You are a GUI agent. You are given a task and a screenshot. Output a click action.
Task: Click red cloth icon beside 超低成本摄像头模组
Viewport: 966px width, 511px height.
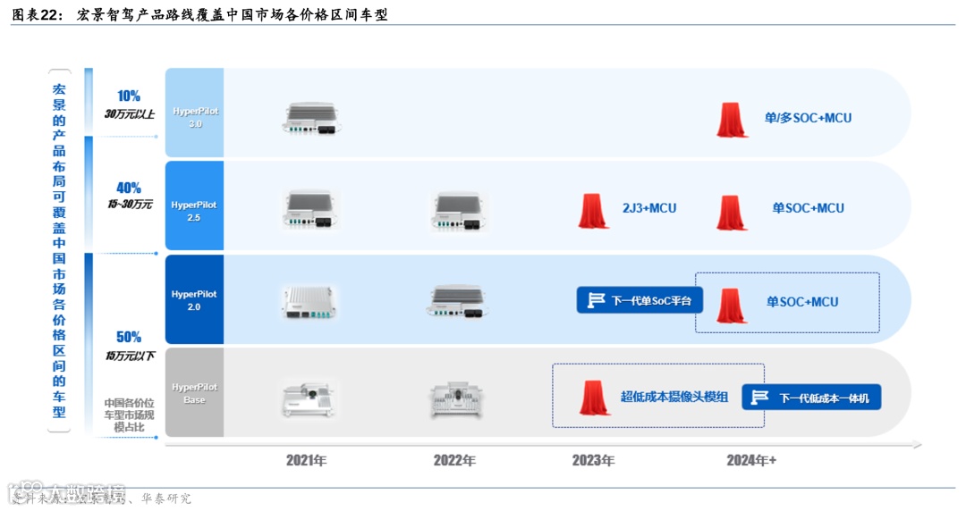coord(594,398)
